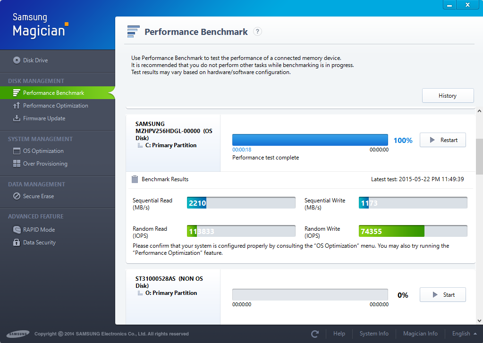Click the Latest test timestamp text
This screenshot has width=483, height=343.
pos(417,179)
